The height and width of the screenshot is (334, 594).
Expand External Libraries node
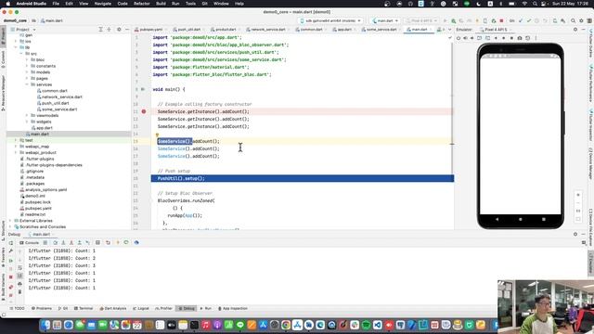(10, 221)
